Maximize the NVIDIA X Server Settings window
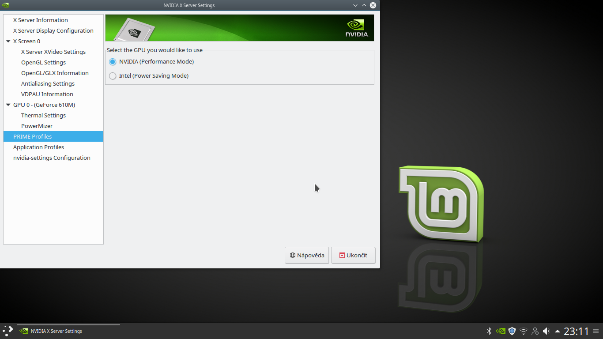603x339 pixels. (364, 5)
